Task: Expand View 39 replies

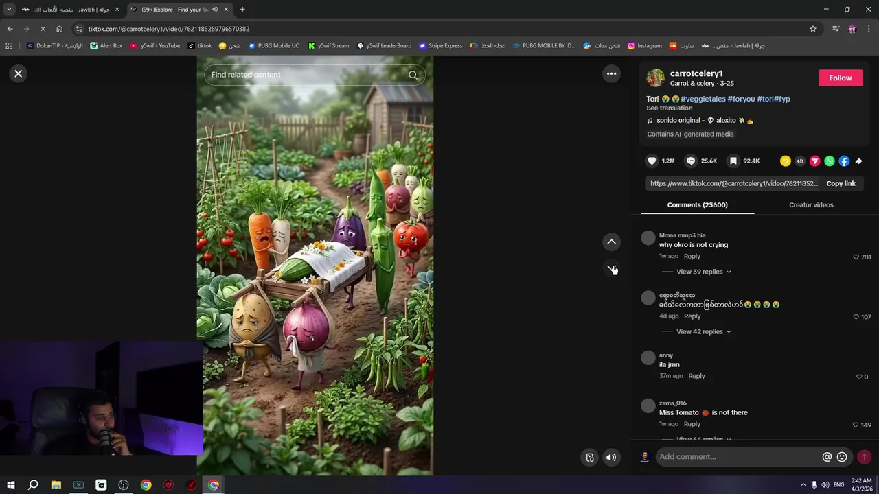Action: tap(703, 272)
